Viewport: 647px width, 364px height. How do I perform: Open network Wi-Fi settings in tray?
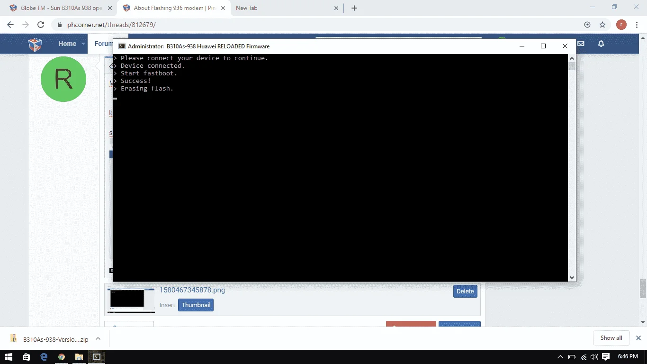point(583,357)
